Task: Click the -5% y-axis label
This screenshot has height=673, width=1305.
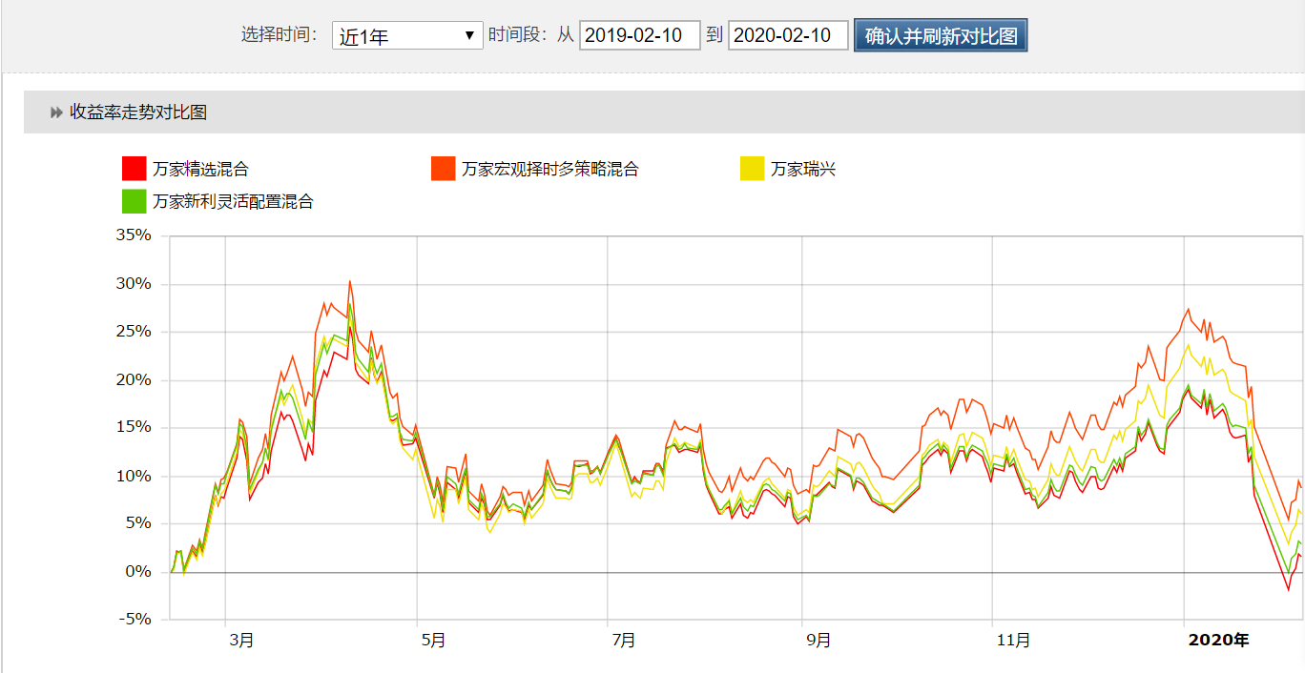Action: 135,619
